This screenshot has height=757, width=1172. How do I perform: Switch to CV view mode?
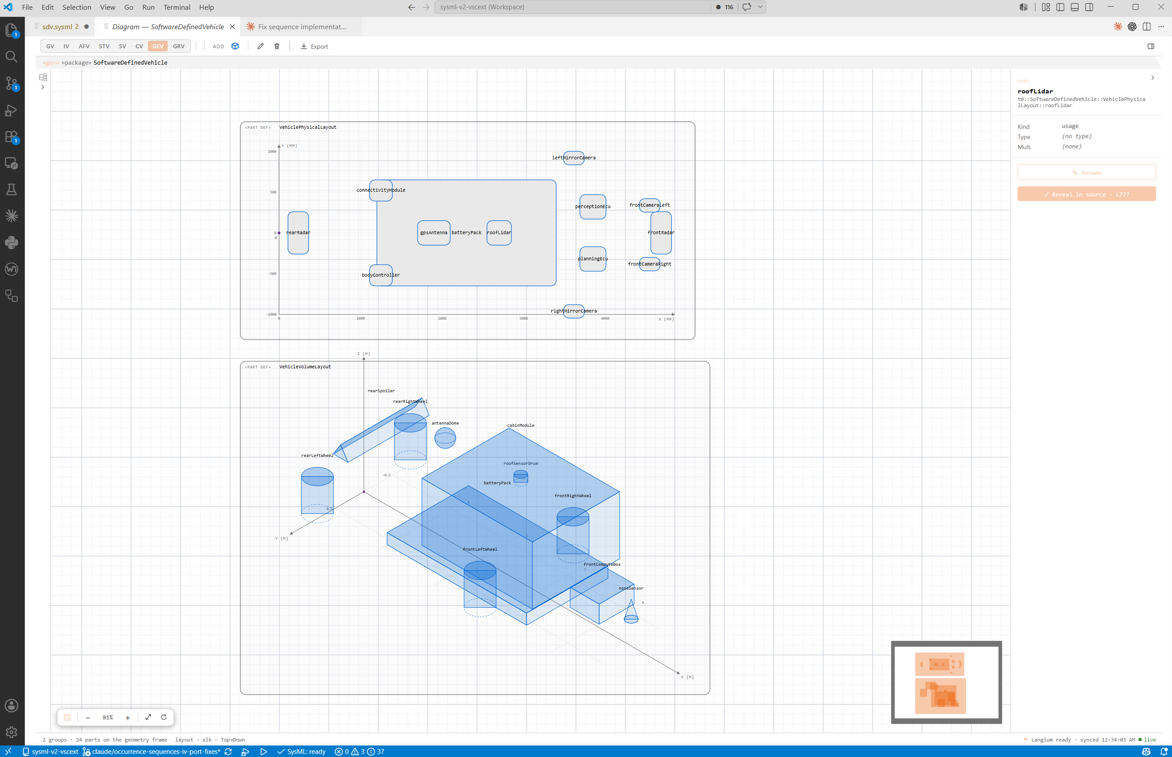tap(139, 46)
